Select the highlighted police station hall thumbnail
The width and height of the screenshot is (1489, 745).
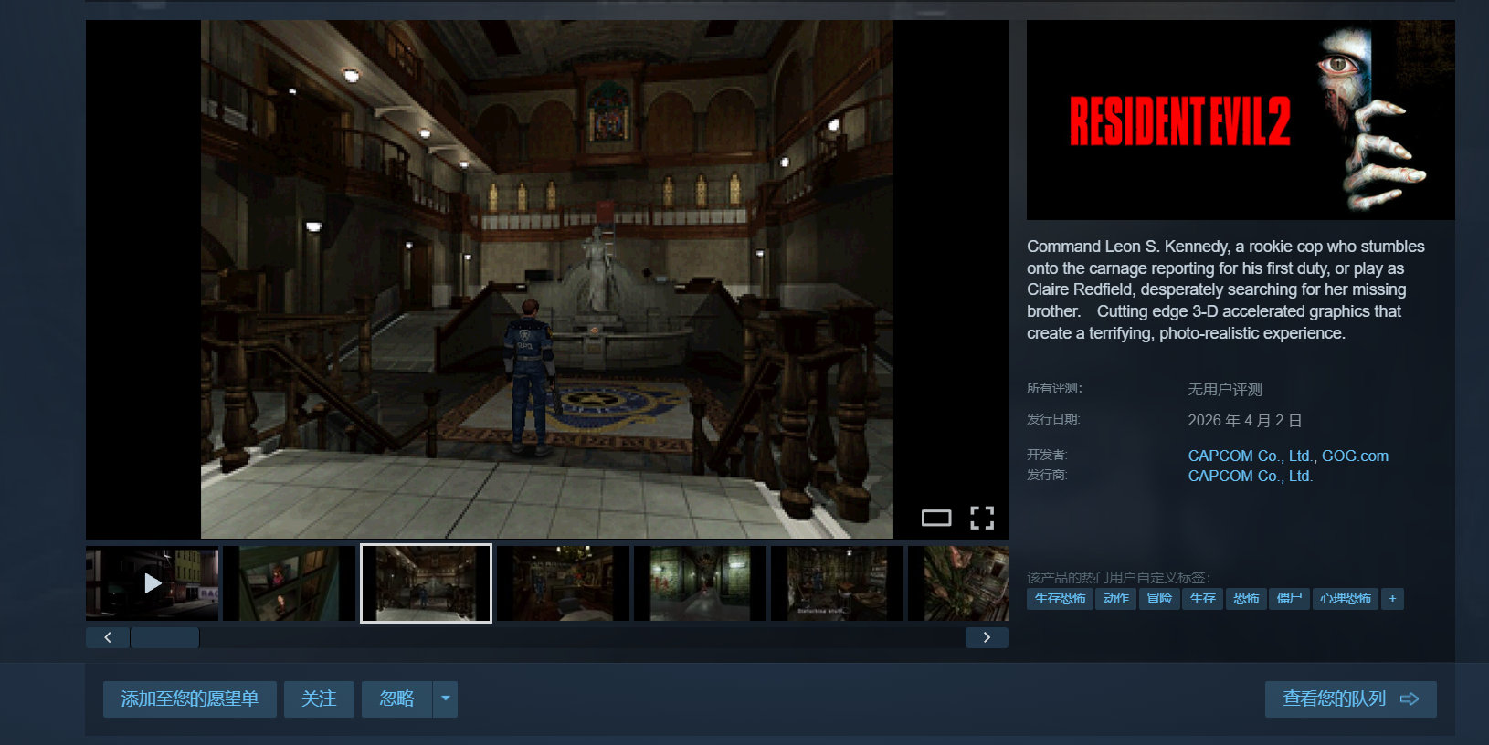(426, 583)
